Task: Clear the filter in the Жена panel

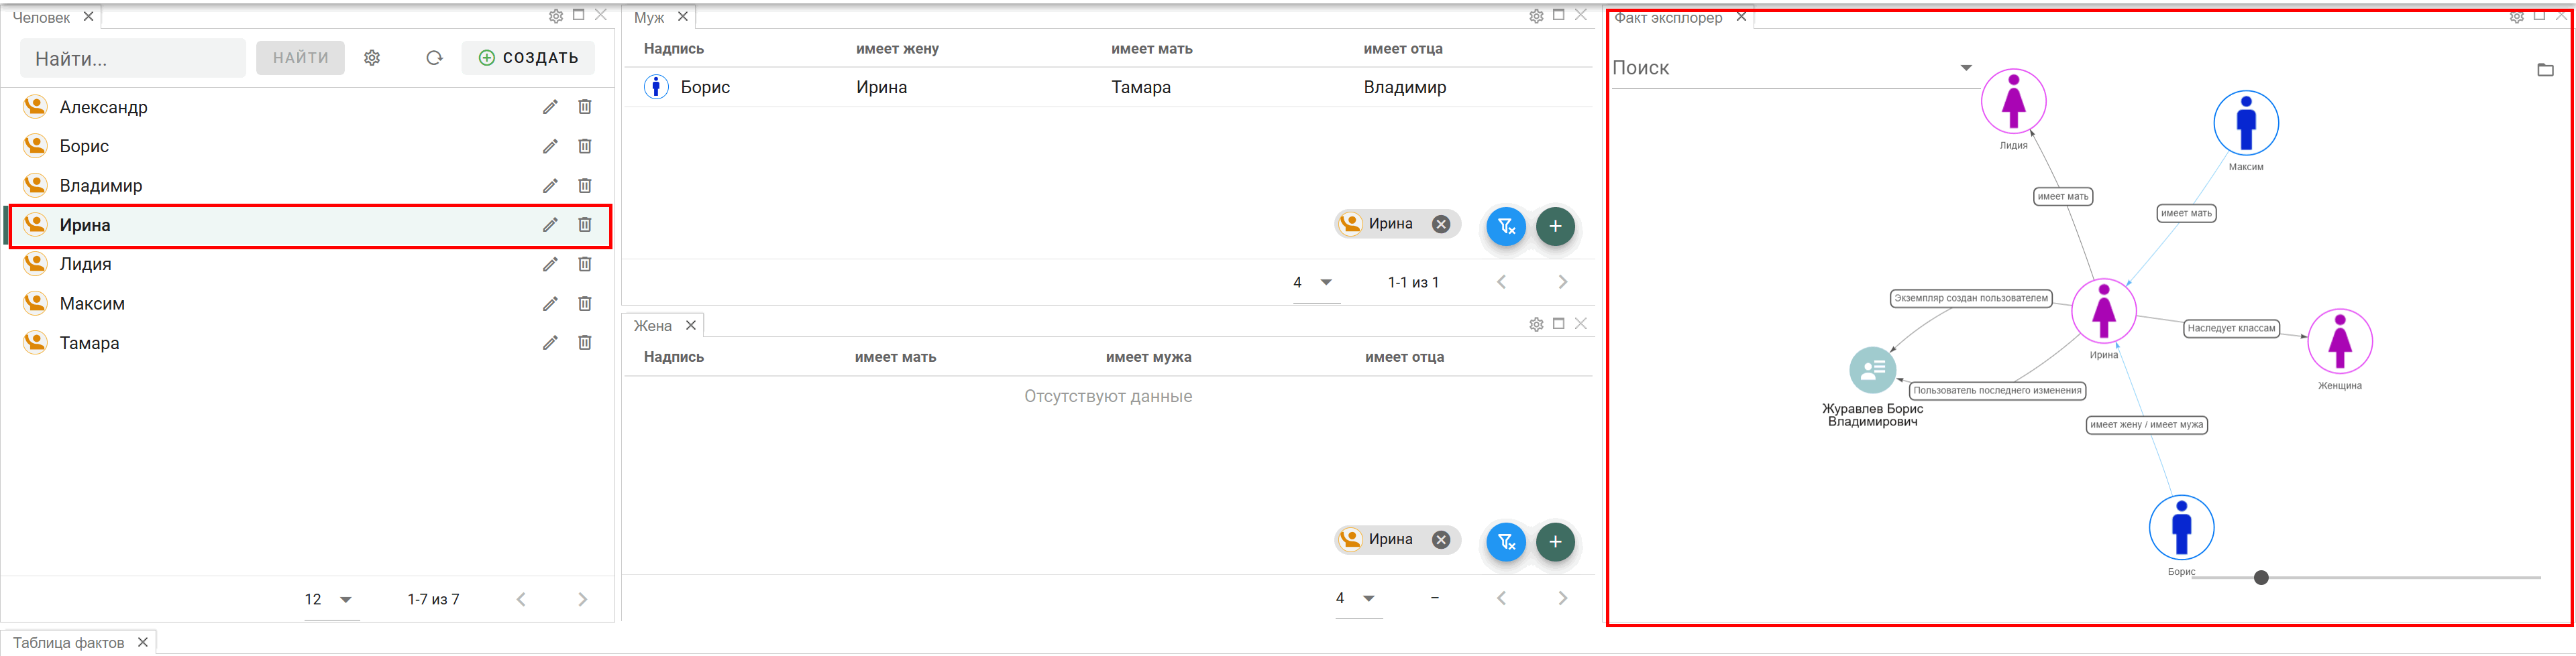Action: 1506,542
